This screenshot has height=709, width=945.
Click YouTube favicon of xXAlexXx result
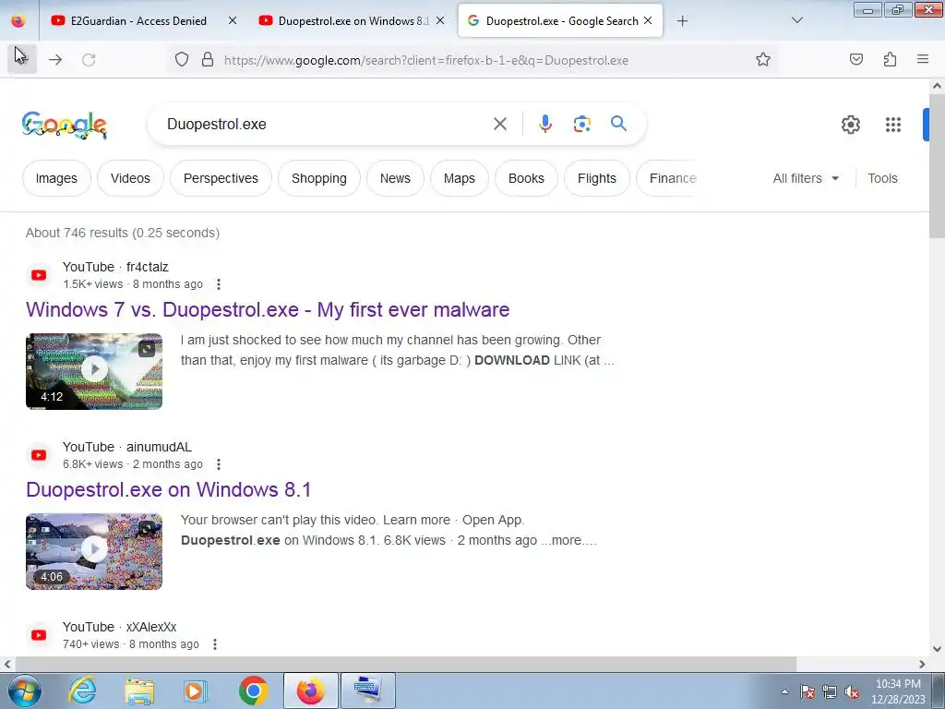(x=39, y=635)
